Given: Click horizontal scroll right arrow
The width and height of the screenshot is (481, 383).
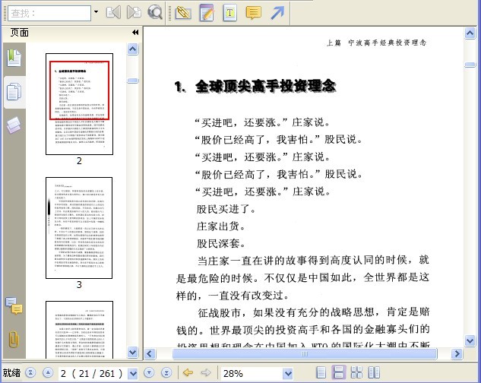Looking at the screenshot, I should 457,354.
